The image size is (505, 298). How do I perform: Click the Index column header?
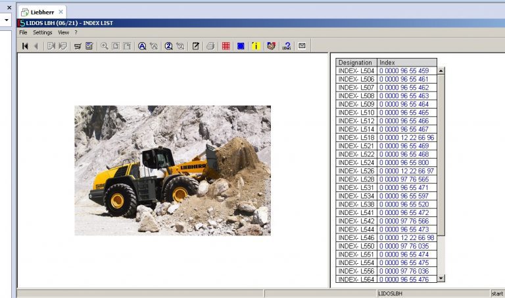[x=407, y=62]
